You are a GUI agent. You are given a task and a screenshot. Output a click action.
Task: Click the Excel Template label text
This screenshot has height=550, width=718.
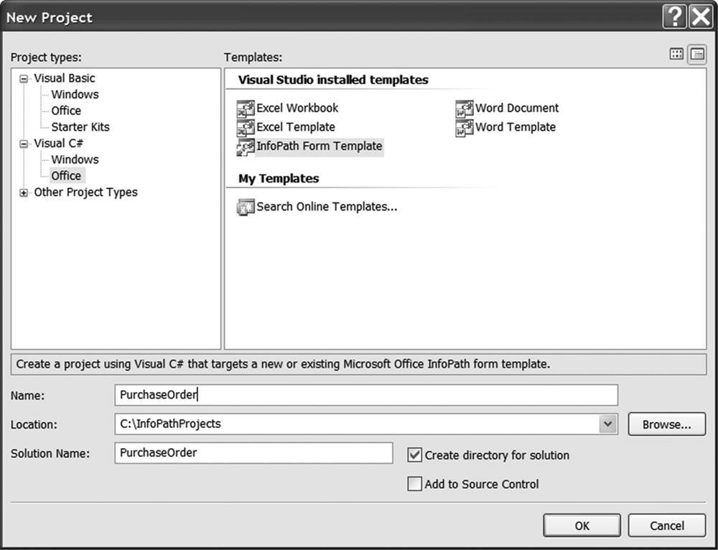[x=296, y=127]
